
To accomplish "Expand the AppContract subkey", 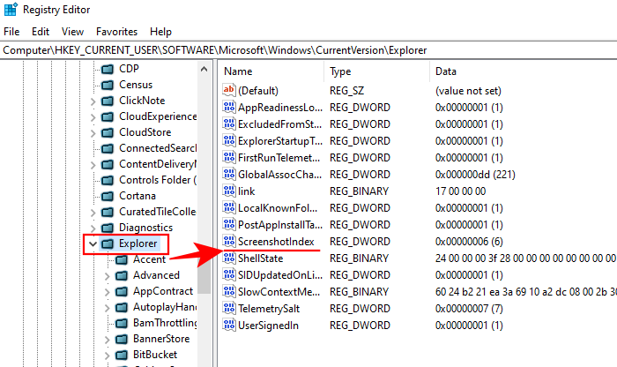I will (x=107, y=292).
